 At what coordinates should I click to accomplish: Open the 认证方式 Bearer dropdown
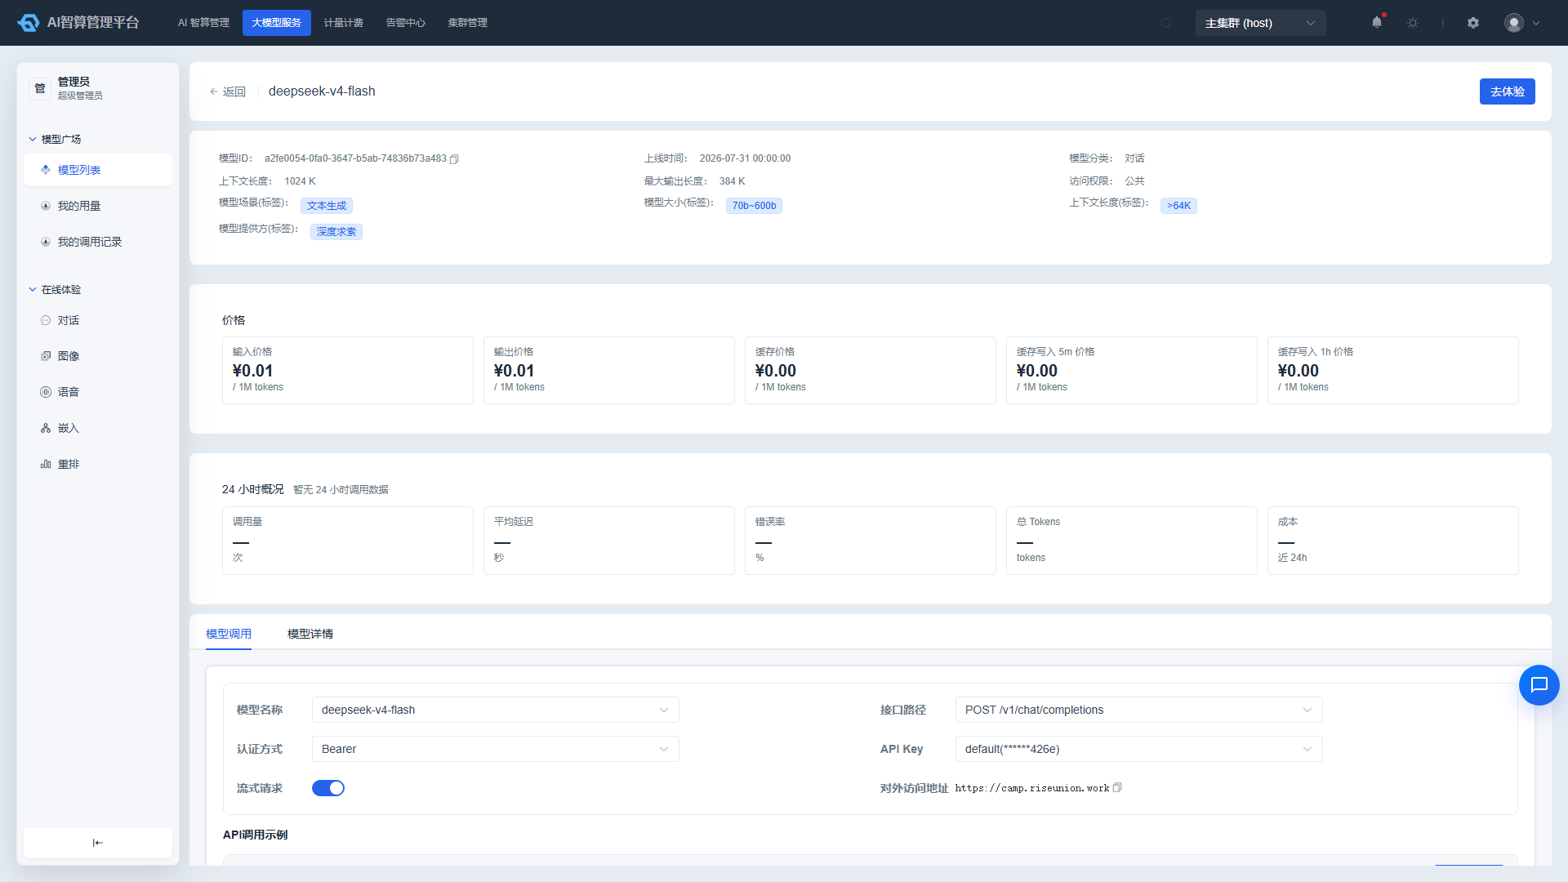pyautogui.click(x=495, y=749)
